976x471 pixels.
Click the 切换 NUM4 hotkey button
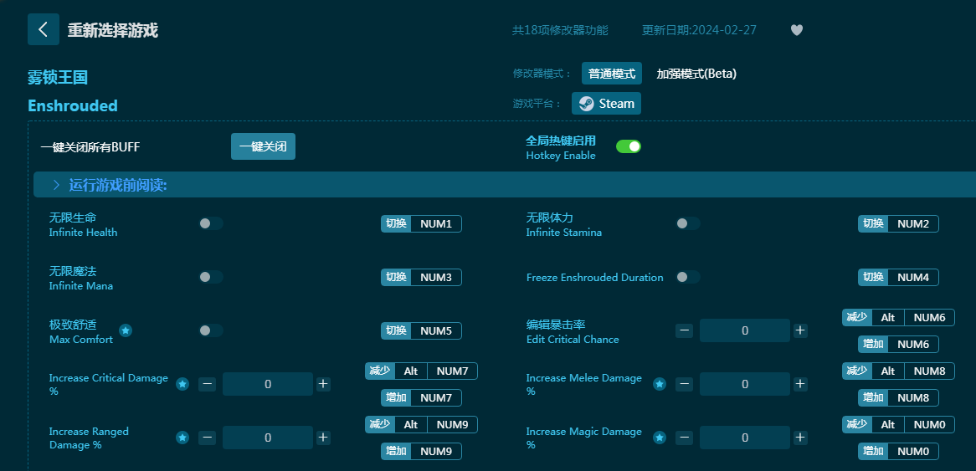(x=898, y=277)
